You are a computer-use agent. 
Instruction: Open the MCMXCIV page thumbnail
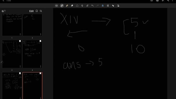pyautogui.click(x=12, y=86)
